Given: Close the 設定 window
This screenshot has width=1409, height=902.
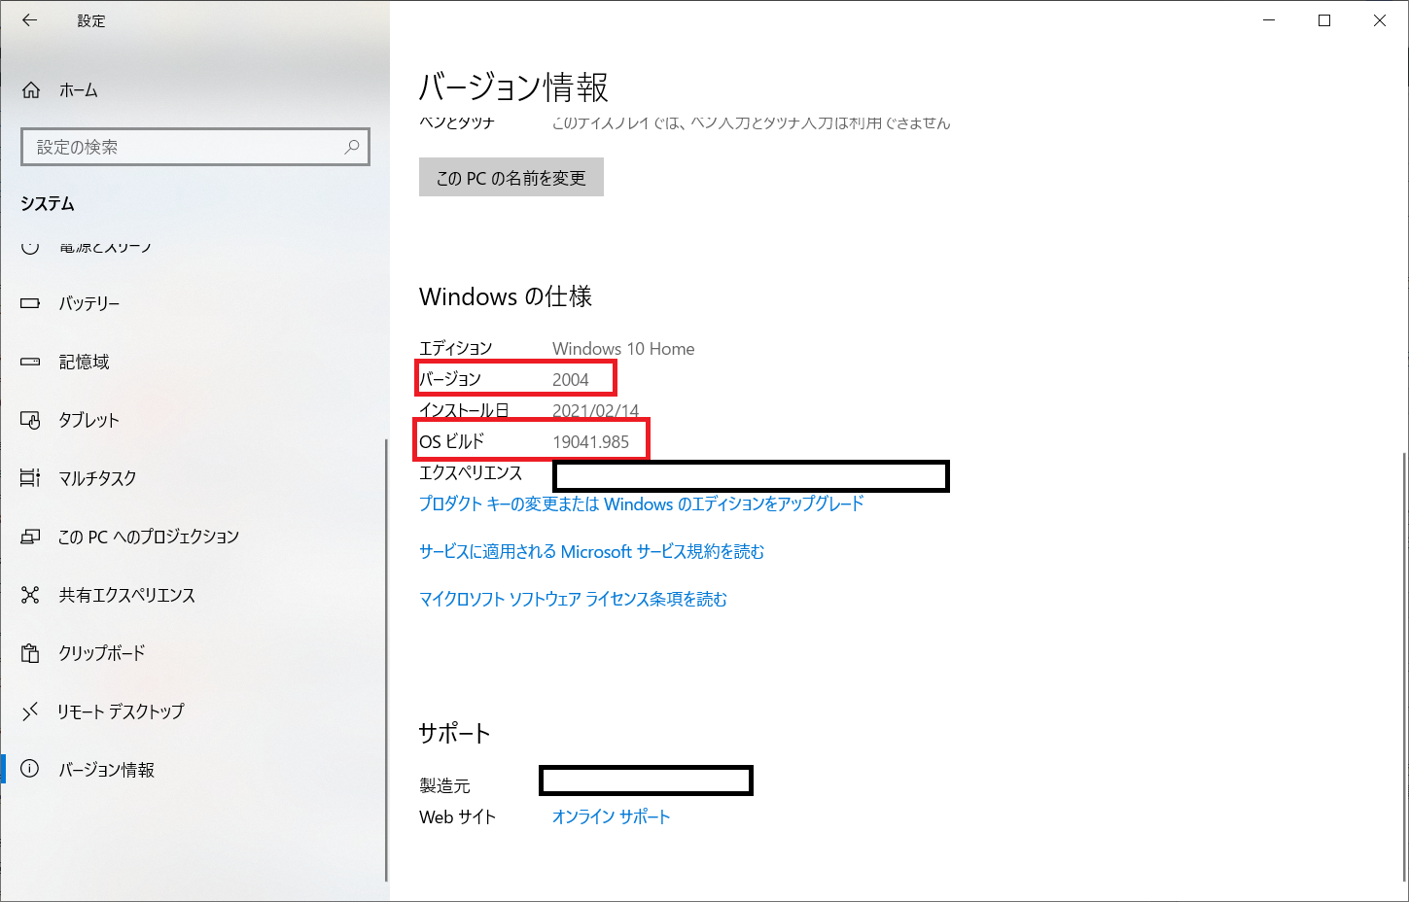Looking at the screenshot, I should [x=1380, y=20].
